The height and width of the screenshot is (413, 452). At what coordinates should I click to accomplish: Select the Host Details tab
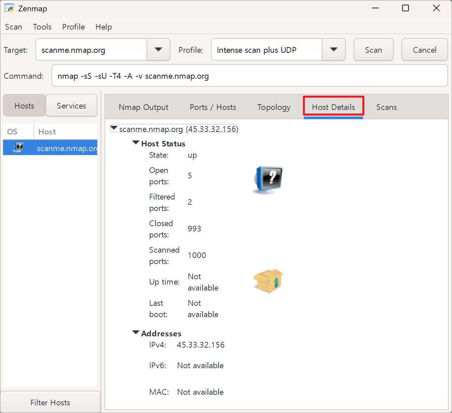333,107
